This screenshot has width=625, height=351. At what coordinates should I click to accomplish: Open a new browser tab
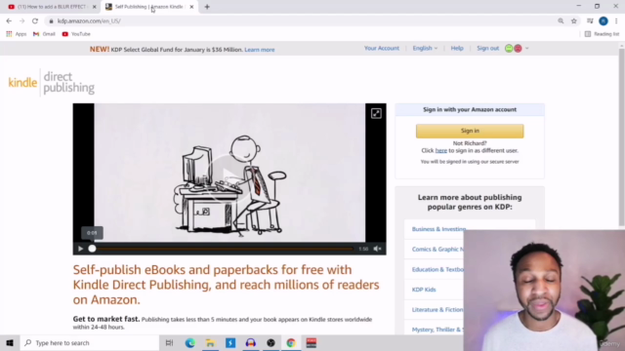207,7
